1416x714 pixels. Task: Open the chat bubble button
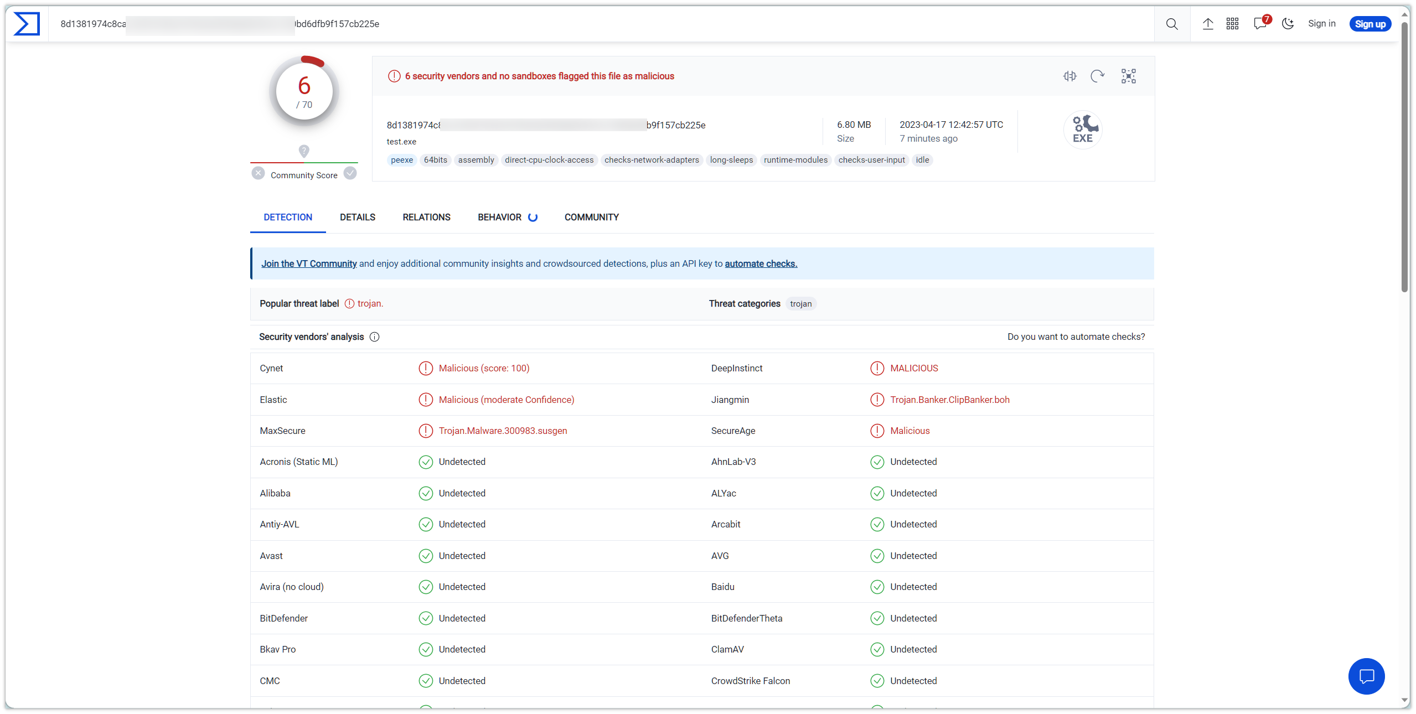(x=1367, y=676)
